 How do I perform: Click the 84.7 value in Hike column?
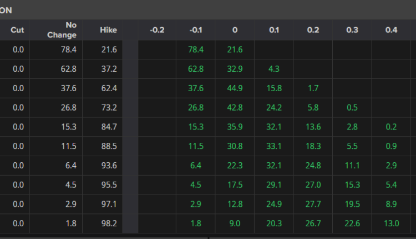[110, 127]
